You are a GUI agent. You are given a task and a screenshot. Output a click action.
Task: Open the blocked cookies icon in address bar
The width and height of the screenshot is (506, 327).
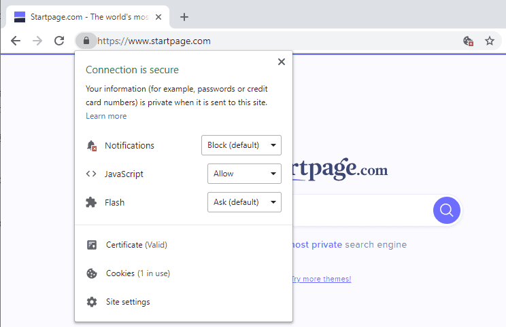point(468,41)
